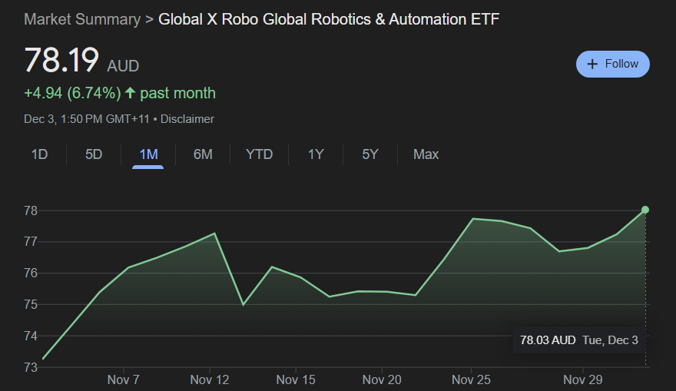Viewport: 676px width, 391px height.
Task: Open the Disclaimer link
Action: click(x=187, y=119)
